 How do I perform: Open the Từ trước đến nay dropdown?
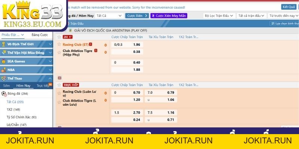click(x=284, y=16)
